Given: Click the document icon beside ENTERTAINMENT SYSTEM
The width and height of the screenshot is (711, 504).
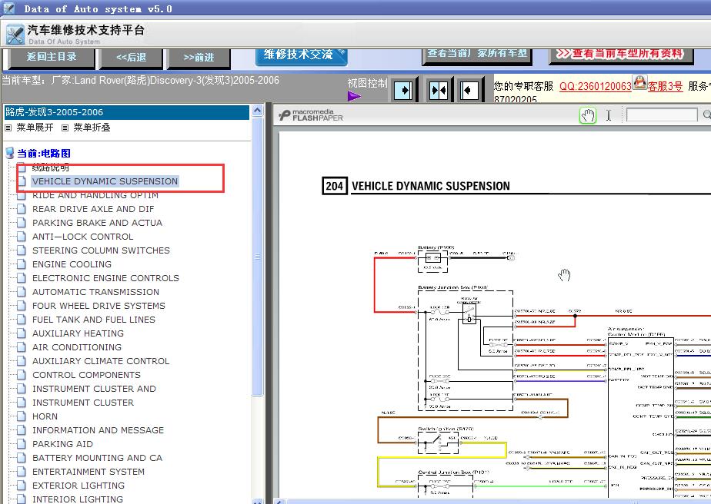Looking at the screenshot, I should (21, 472).
